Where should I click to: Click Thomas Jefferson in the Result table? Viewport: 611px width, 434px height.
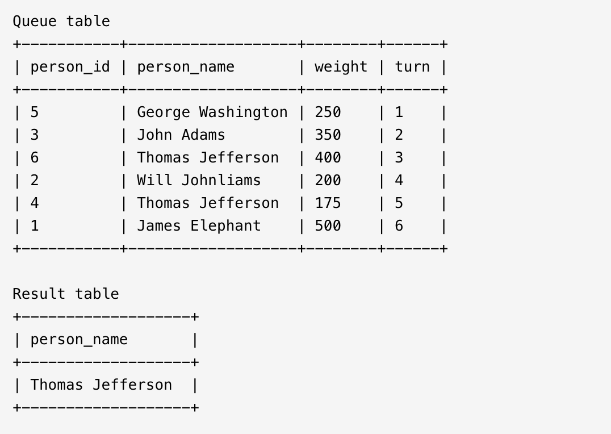click(x=101, y=385)
